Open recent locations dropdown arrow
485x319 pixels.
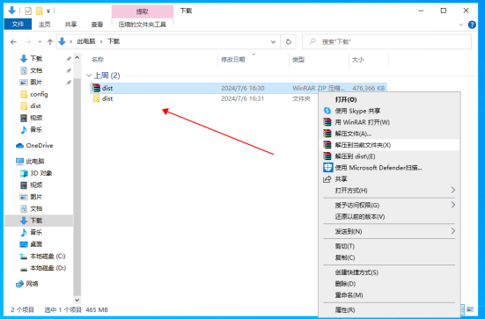click(x=40, y=41)
